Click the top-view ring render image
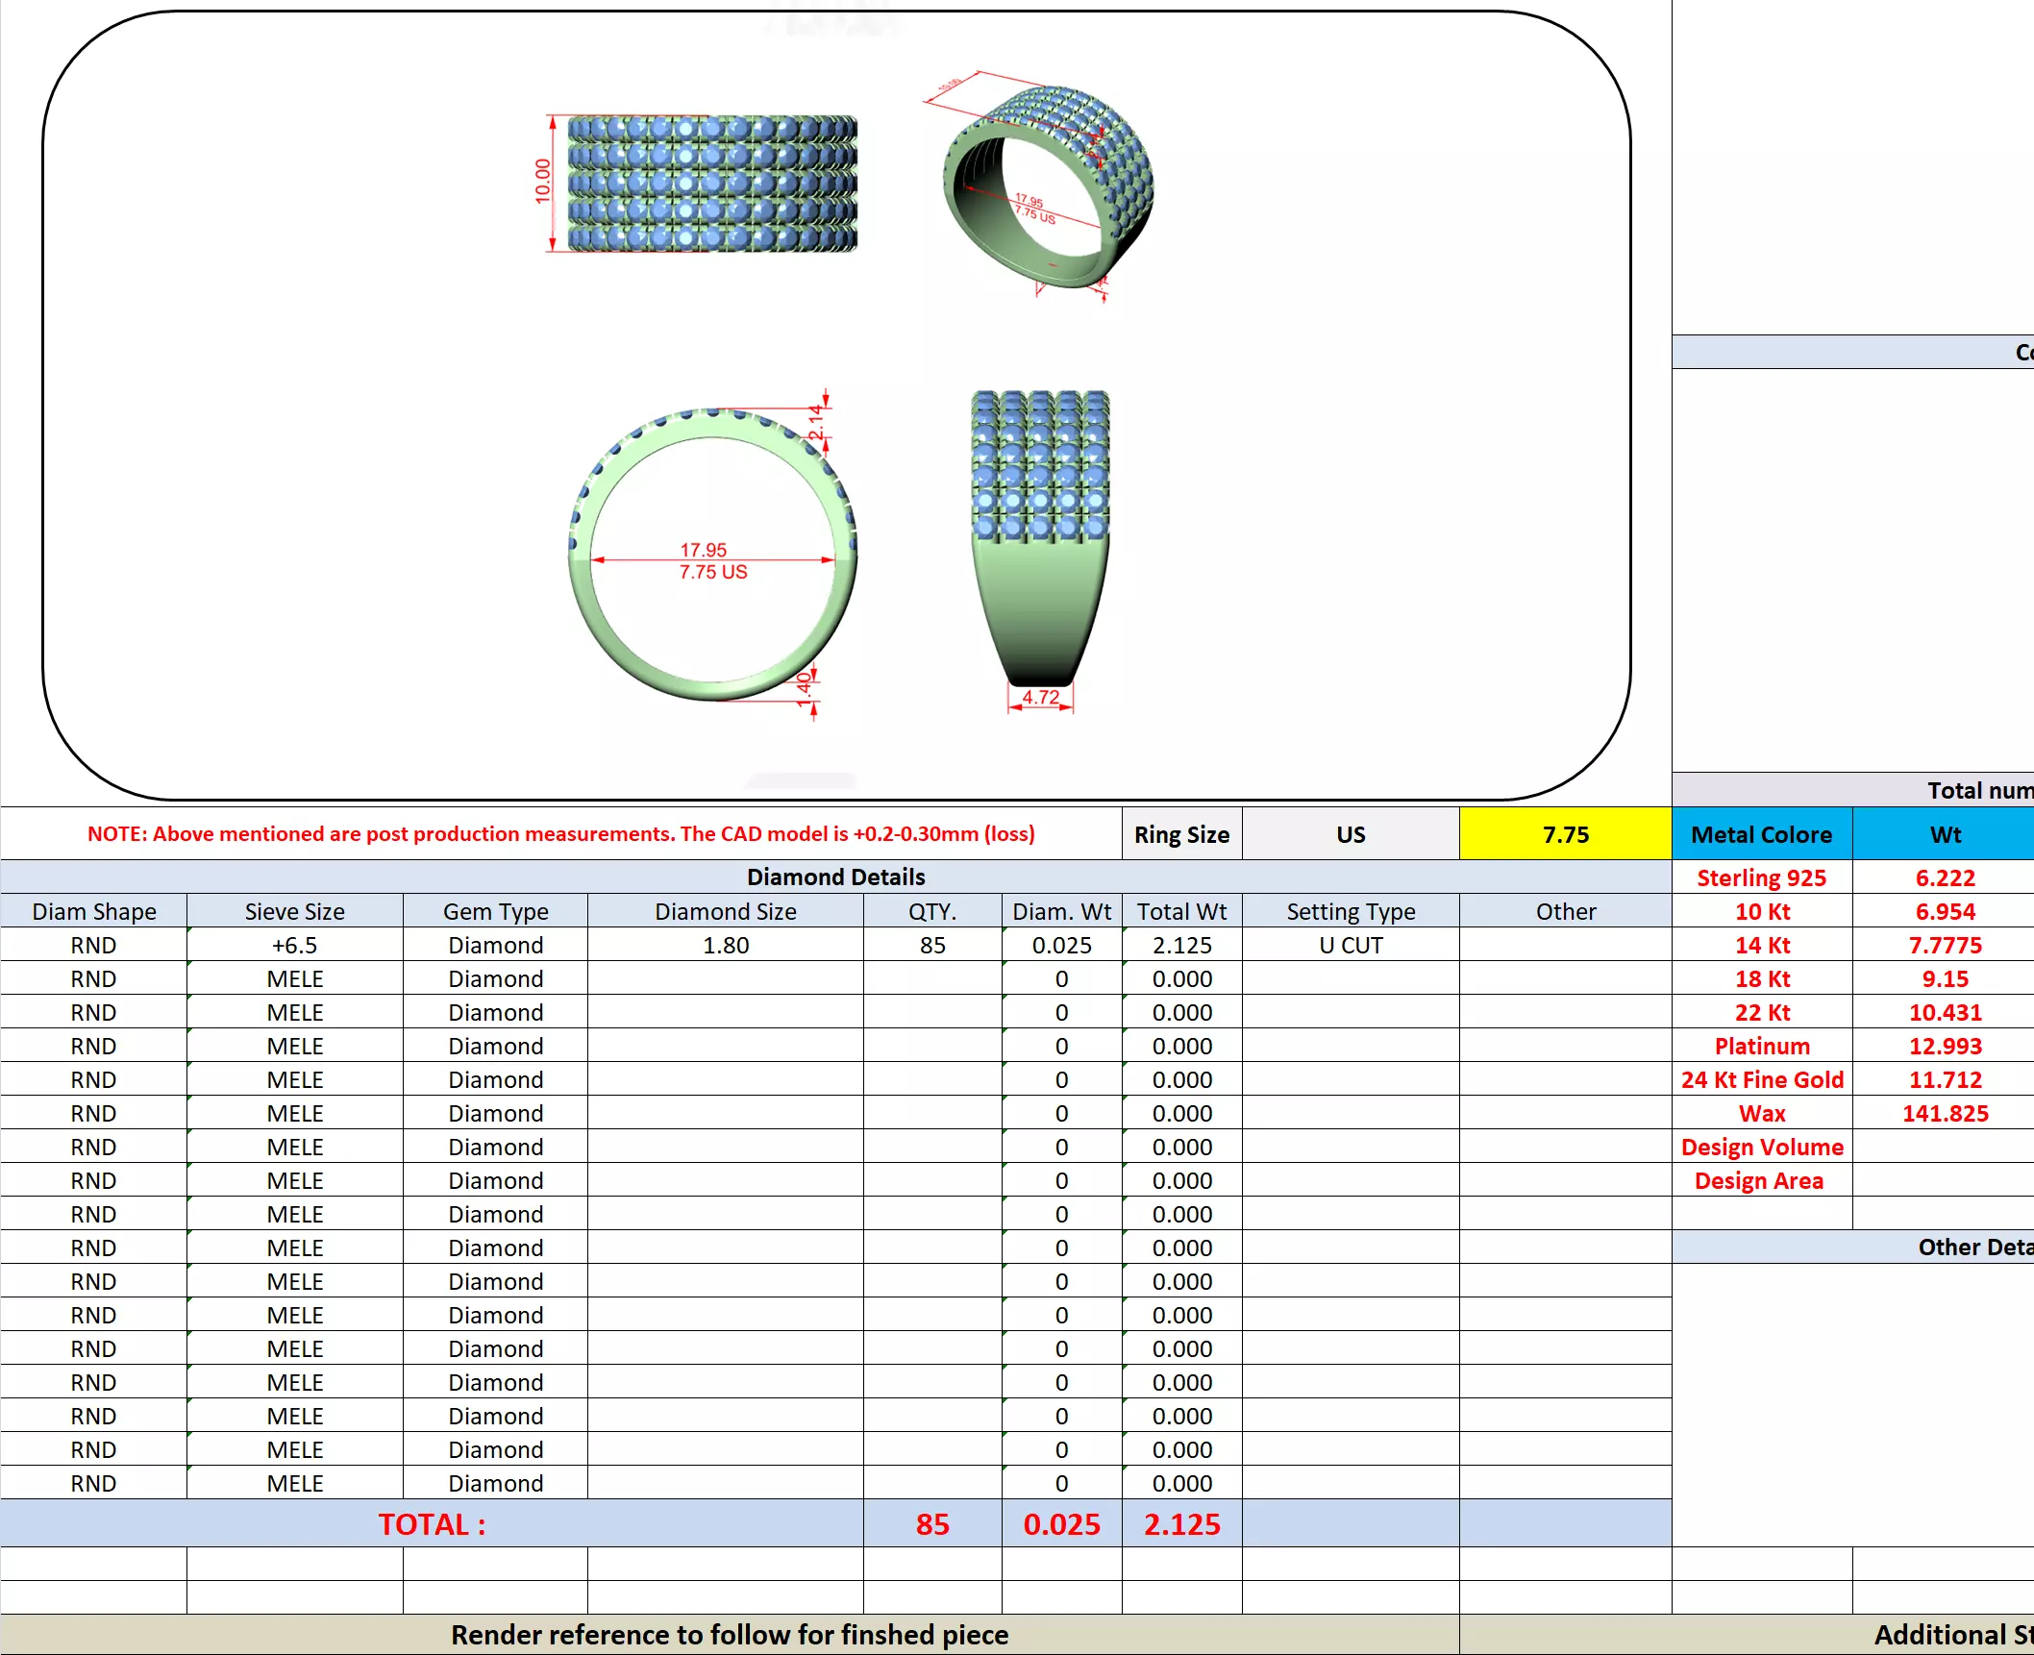This screenshot has width=2034, height=1655. coord(711,184)
